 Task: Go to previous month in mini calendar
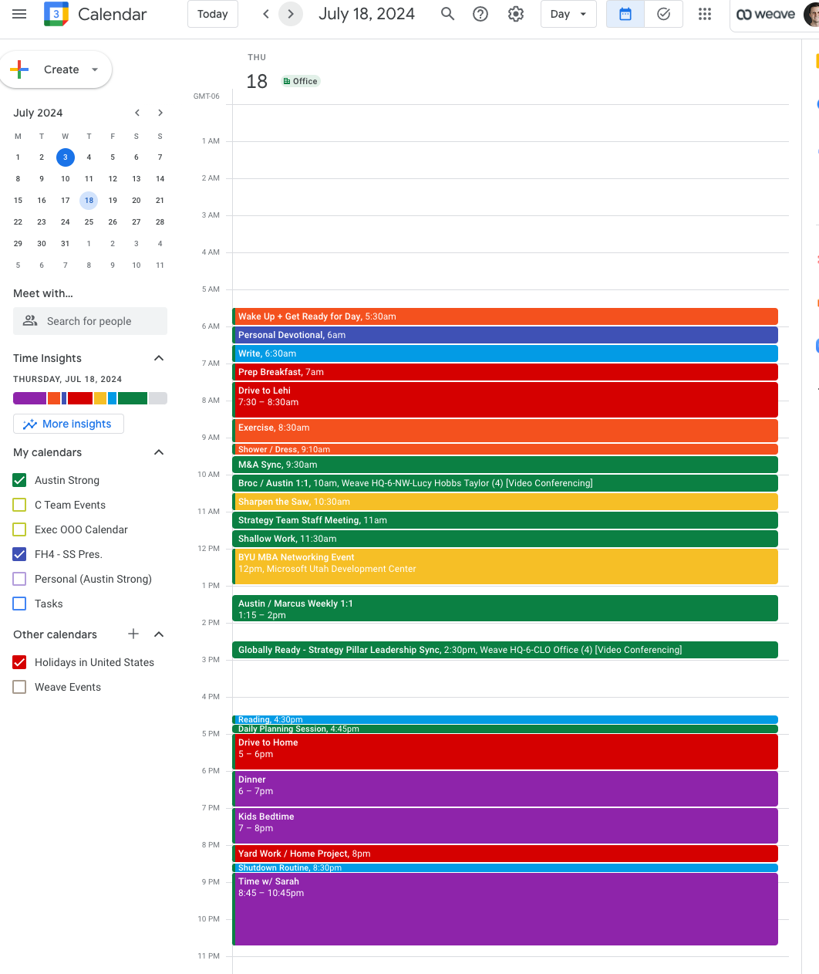point(137,113)
